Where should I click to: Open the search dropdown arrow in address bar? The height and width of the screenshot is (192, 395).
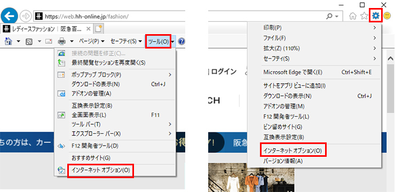[x=337, y=17]
